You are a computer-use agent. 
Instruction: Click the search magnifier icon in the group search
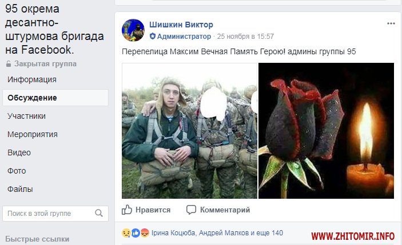(99, 213)
